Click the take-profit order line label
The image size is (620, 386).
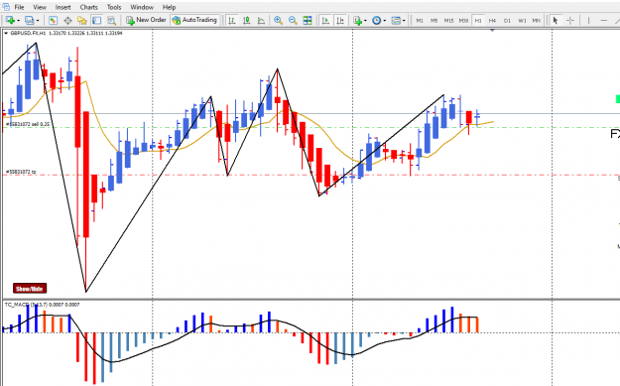(21, 172)
